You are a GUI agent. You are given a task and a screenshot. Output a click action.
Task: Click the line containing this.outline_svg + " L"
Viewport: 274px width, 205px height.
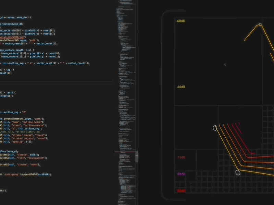pos(45,63)
